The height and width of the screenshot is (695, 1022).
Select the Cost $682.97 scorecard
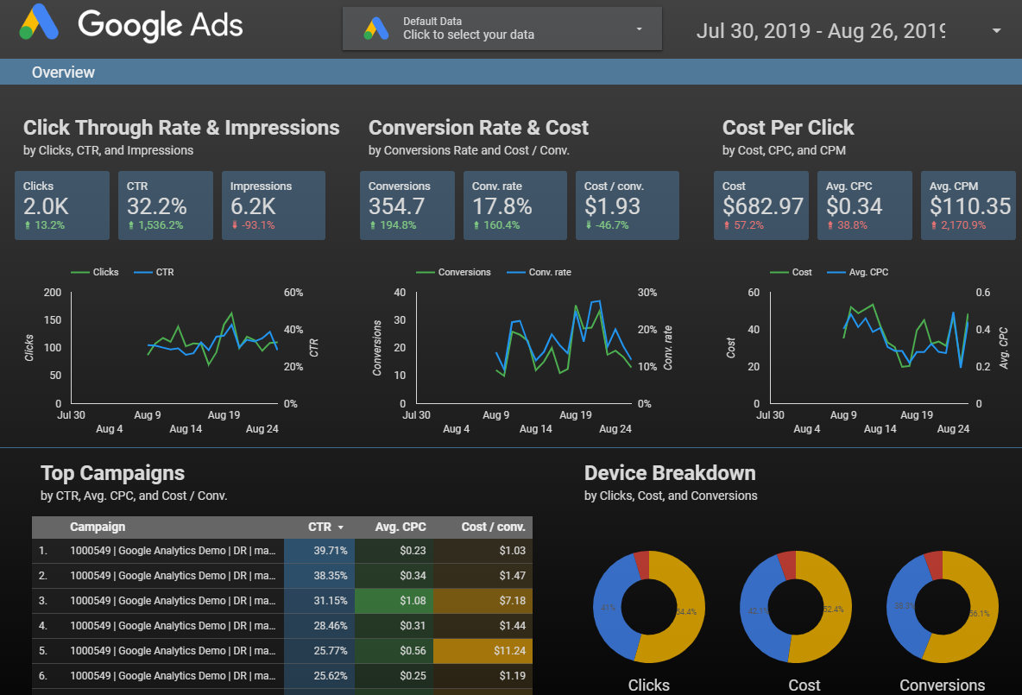[761, 205]
